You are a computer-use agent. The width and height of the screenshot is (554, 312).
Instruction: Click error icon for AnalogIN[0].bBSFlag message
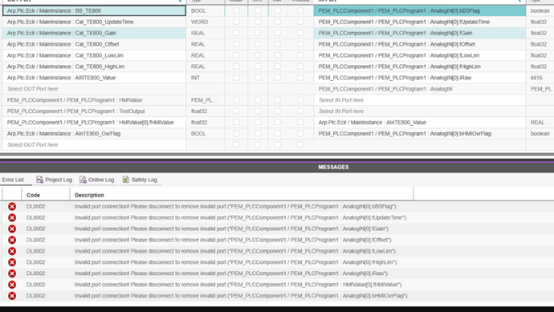(12, 206)
